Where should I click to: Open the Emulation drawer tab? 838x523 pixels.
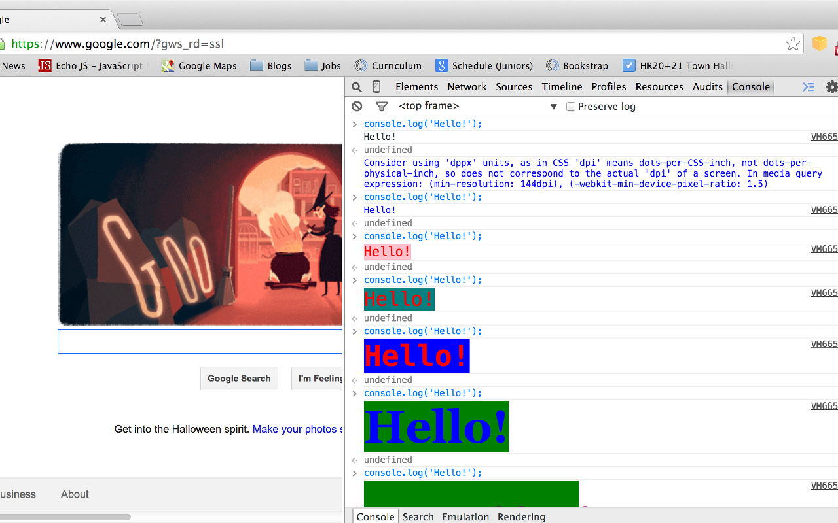tap(465, 516)
